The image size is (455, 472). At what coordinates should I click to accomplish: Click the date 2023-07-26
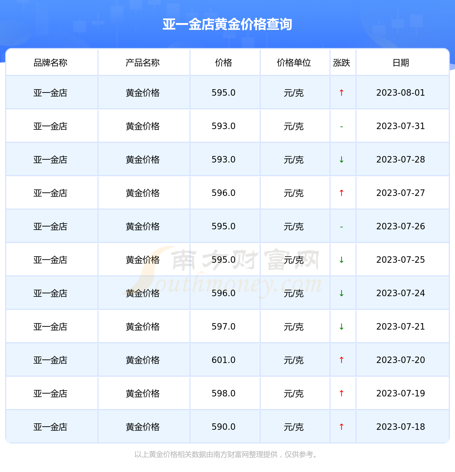pyautogui.click(x=401, y=226)
